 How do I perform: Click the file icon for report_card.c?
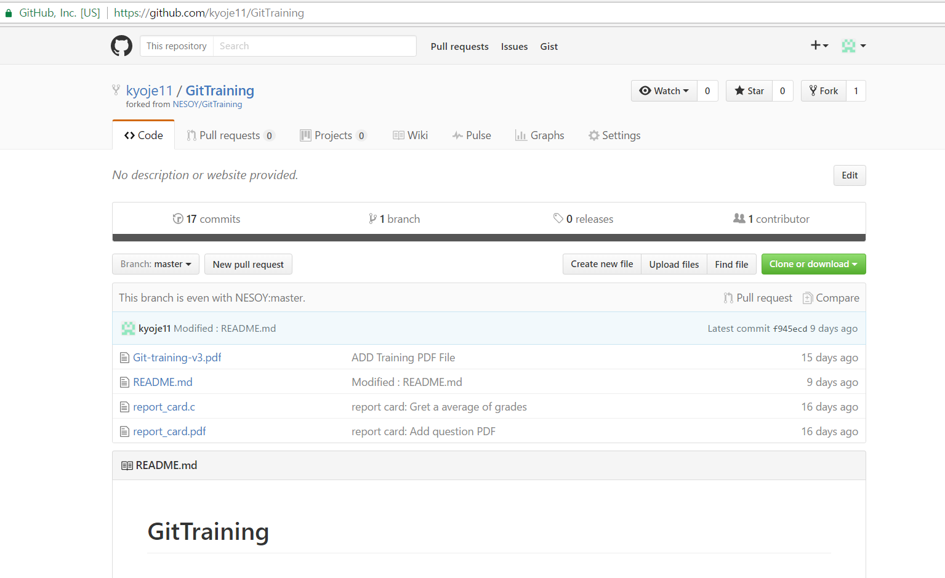coord(124,407)
